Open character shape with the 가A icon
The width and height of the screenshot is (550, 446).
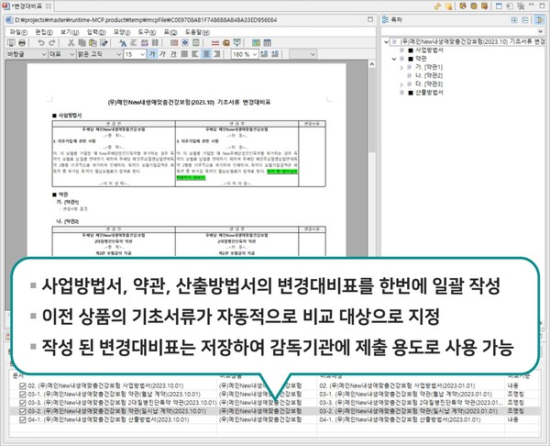coord(123,43)
